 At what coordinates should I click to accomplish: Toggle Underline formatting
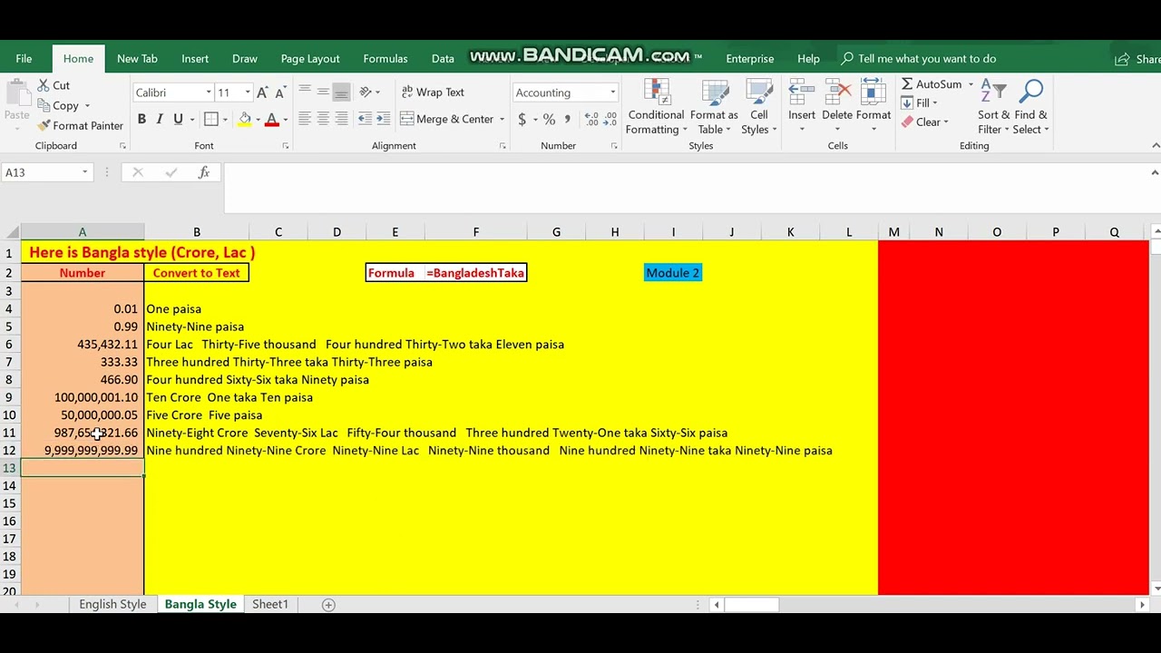coord(178,120)
